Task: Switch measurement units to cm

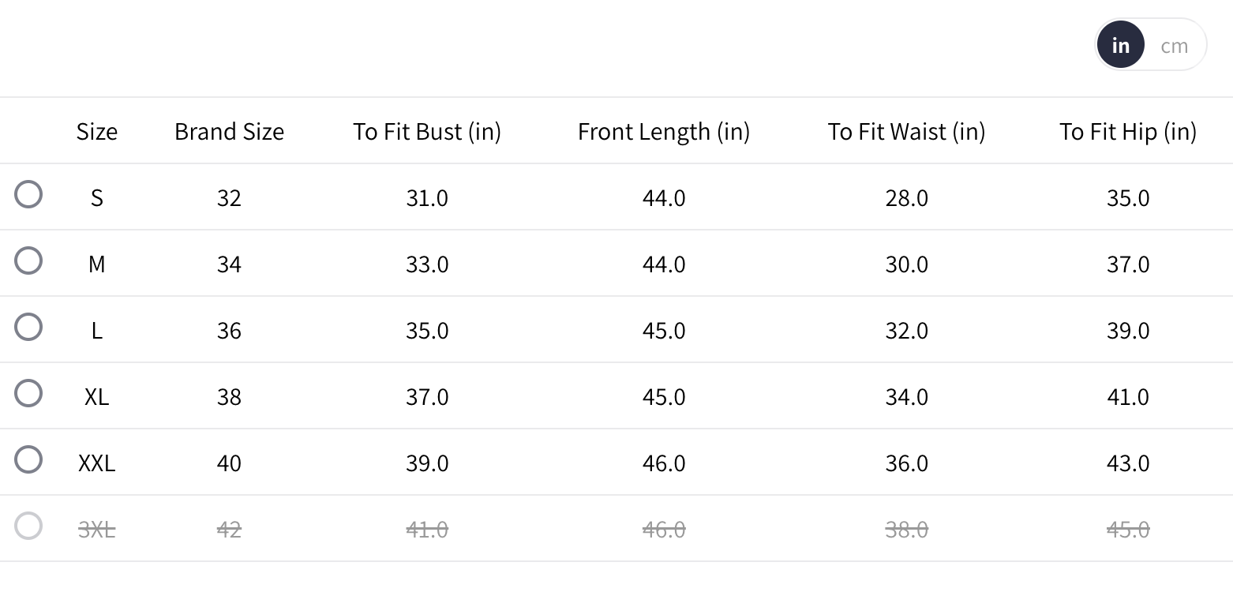Action: [x=1174, y=46]
